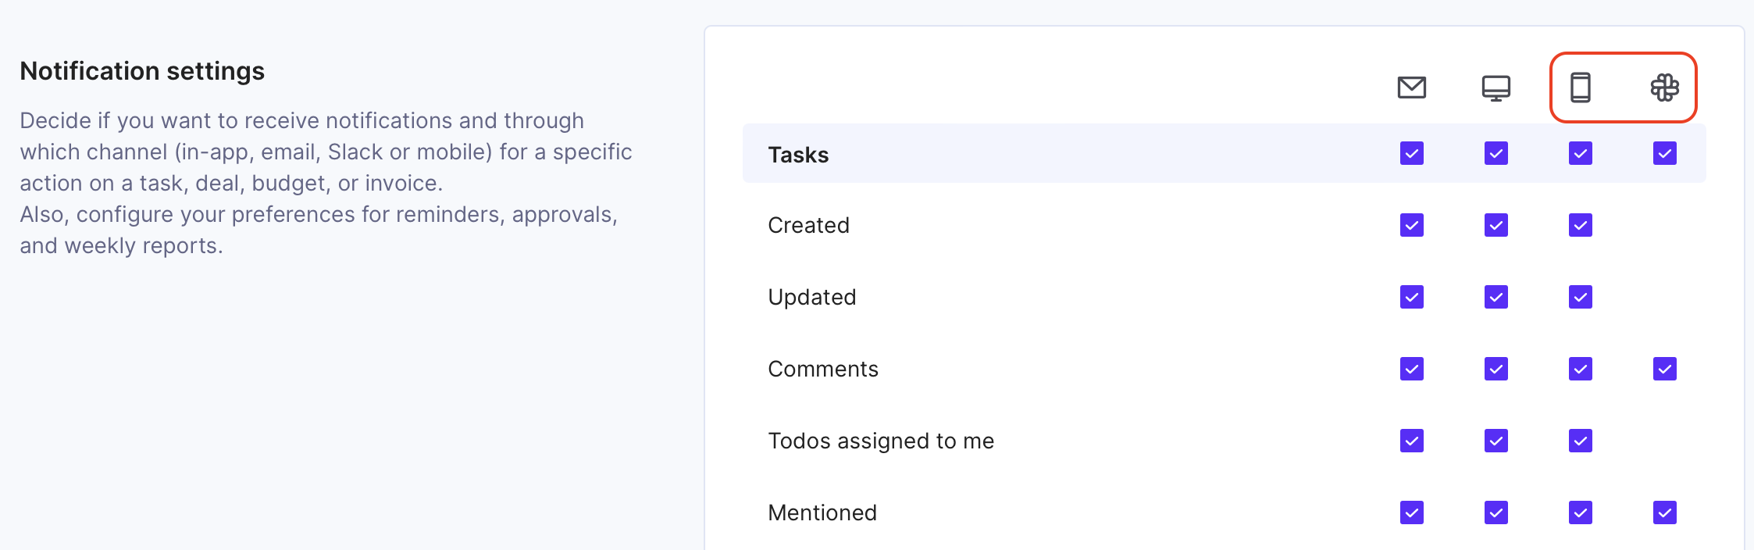Screen dimensions: 1754x550
Task: Disable Todos assigned to me email notification
Action: pyautogui.click(x=1411, y=441)
